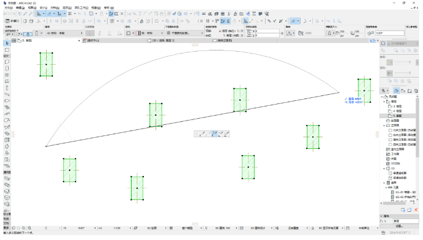Click the 设置 settings button in navigator
Viewport: 423px width, 240px height.
(x=399, y=226)
